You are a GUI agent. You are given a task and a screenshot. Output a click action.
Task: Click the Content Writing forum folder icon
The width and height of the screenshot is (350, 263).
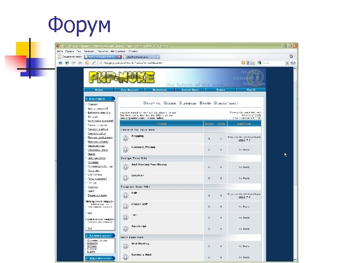[125, 150]
